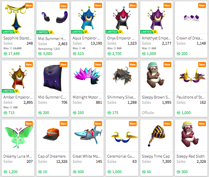Open Shimmery Silver hair item title

[x=121, y=97]
